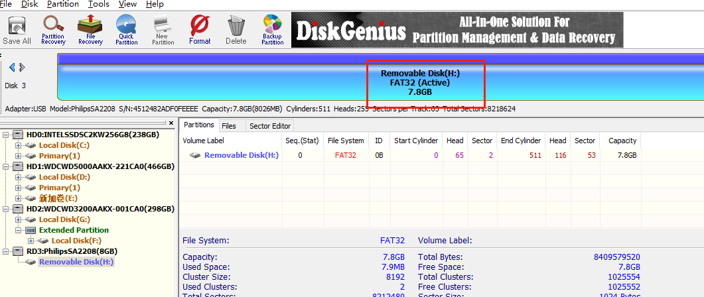Open the Help menu
The height and width of the screenshot is (297, 704).
click(x=155, y=5)
